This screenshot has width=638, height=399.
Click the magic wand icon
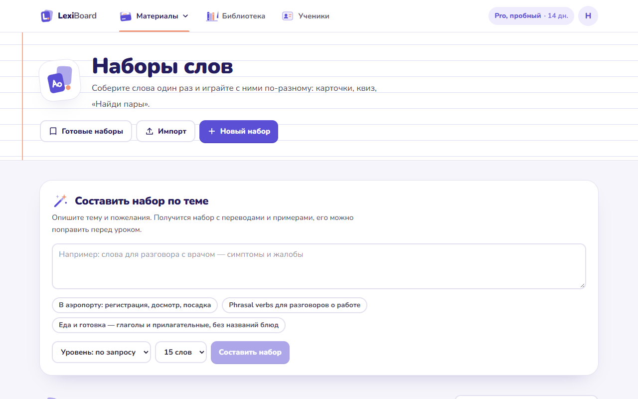click(x=60, y=200)
